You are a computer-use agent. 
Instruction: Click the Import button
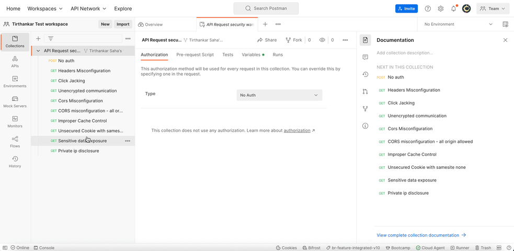point(123,24)
